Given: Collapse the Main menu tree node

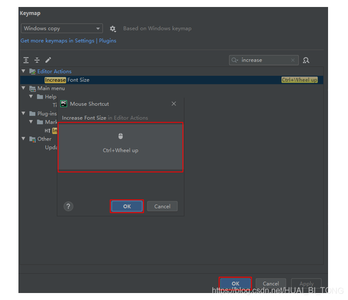Looking at the screenshot, I should (x=23, y=88).
